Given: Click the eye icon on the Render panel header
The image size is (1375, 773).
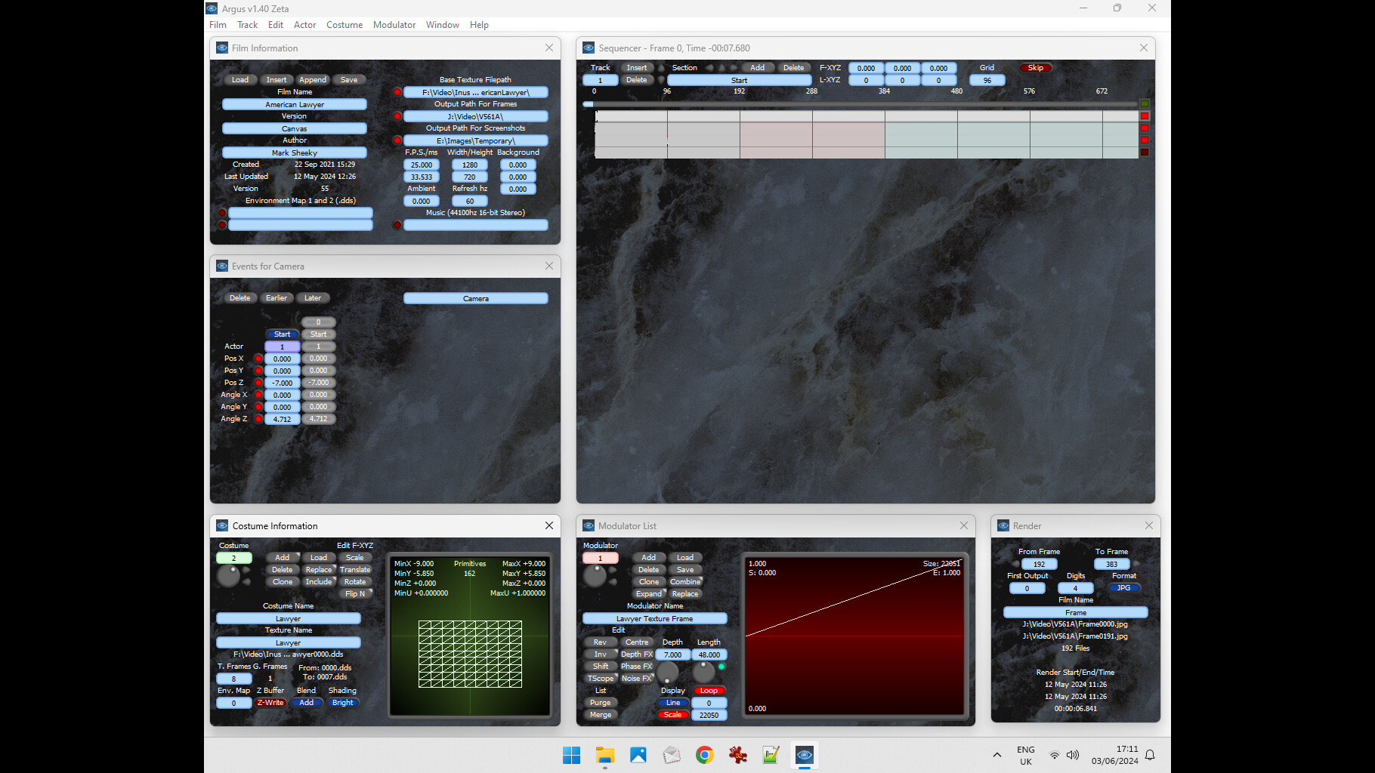Looking at the screenshot, I should 1004,525.
